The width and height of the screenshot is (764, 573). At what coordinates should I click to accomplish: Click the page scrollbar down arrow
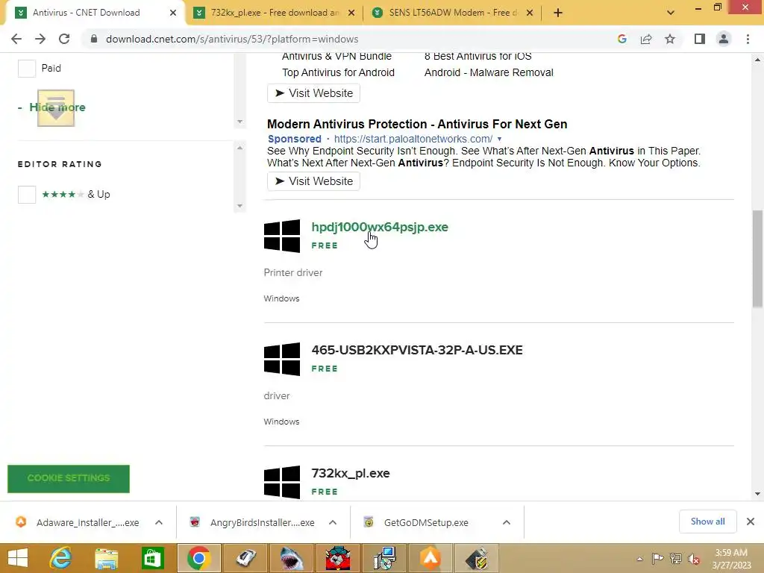click(757, 494)
